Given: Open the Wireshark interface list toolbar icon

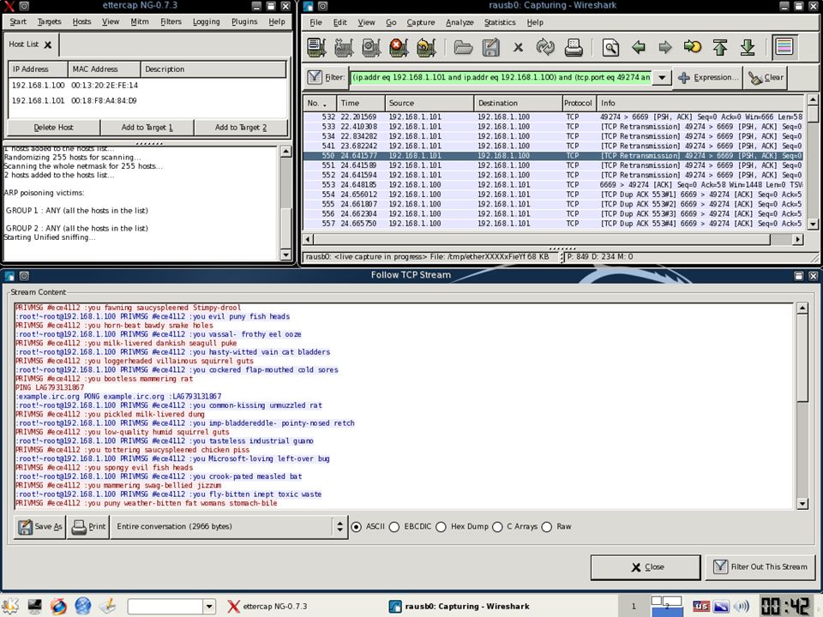Looking at the screenshot, I should pos(316,47).
